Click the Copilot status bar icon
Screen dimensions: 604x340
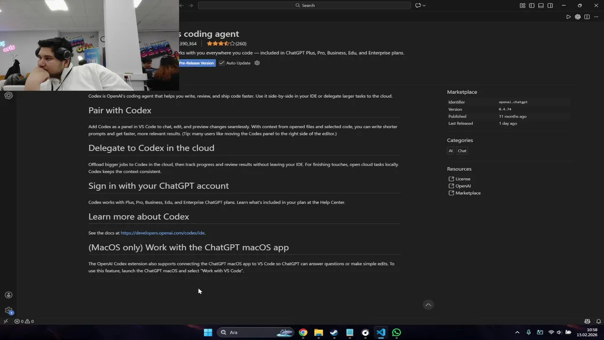tap(587, 321)
